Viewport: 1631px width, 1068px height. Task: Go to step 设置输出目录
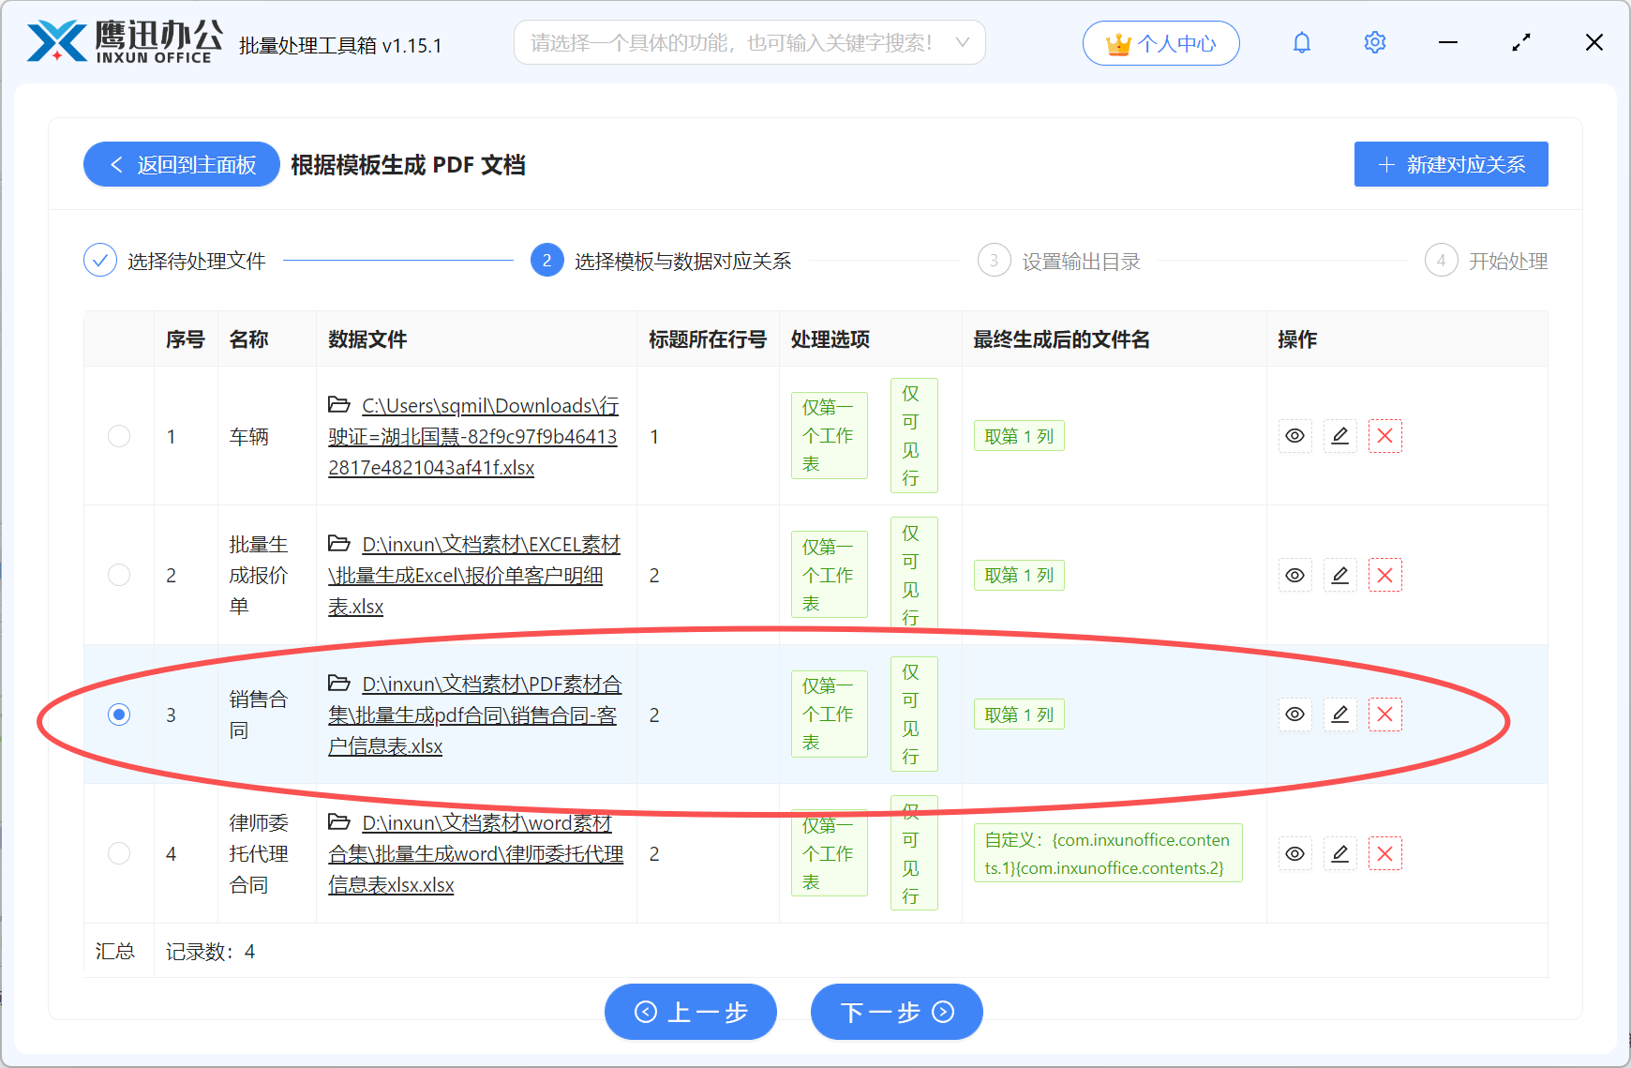click(x=1080, y=261)
